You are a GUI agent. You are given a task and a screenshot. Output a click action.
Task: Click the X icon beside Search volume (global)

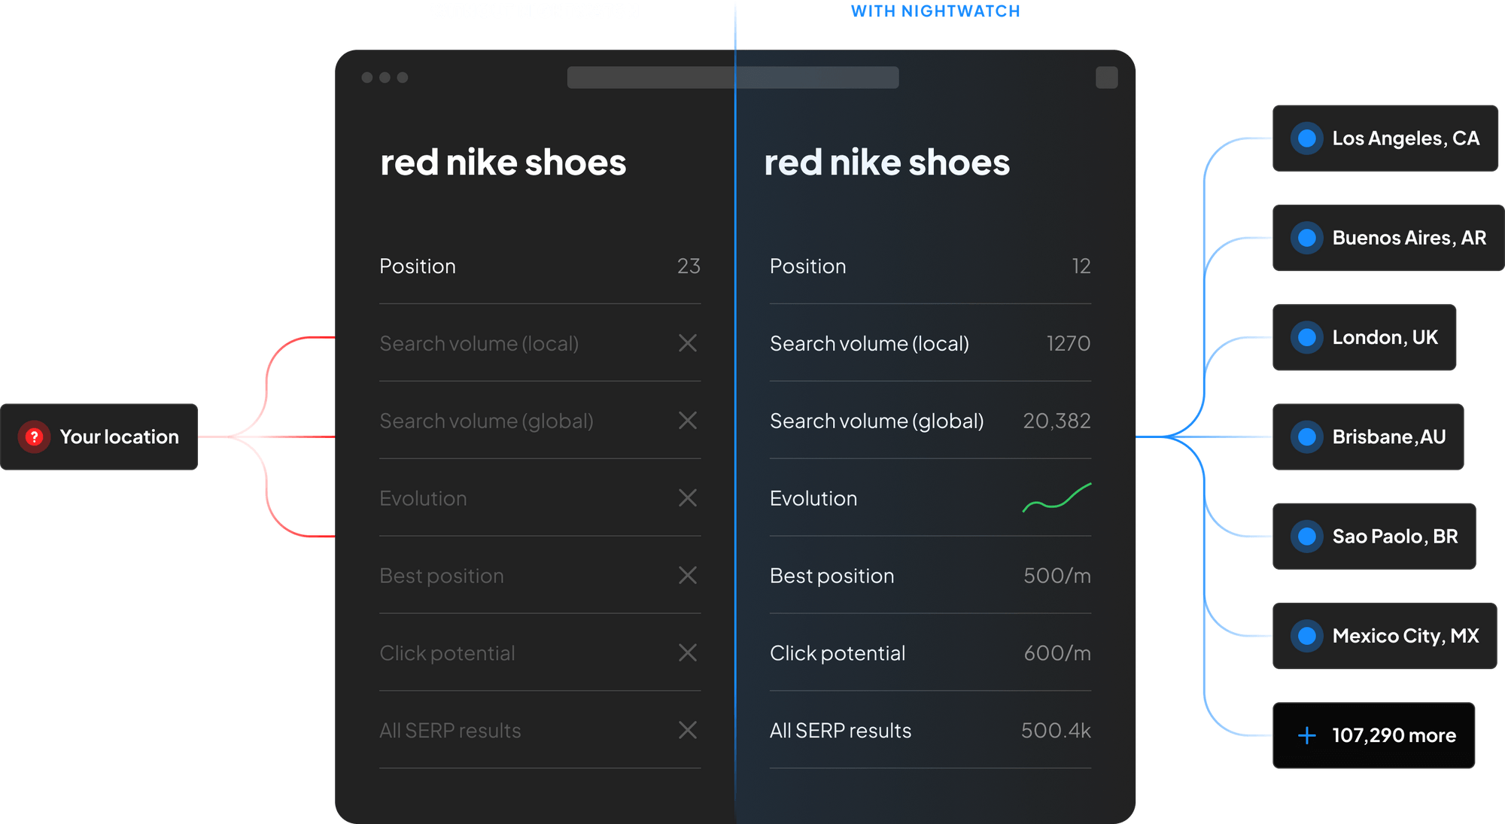[687, 421]
